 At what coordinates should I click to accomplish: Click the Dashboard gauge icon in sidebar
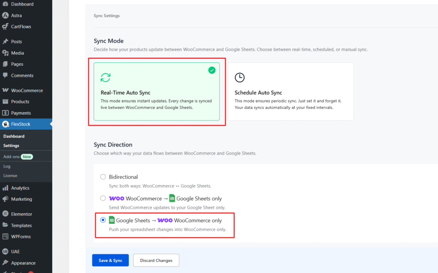coord(5,4)
